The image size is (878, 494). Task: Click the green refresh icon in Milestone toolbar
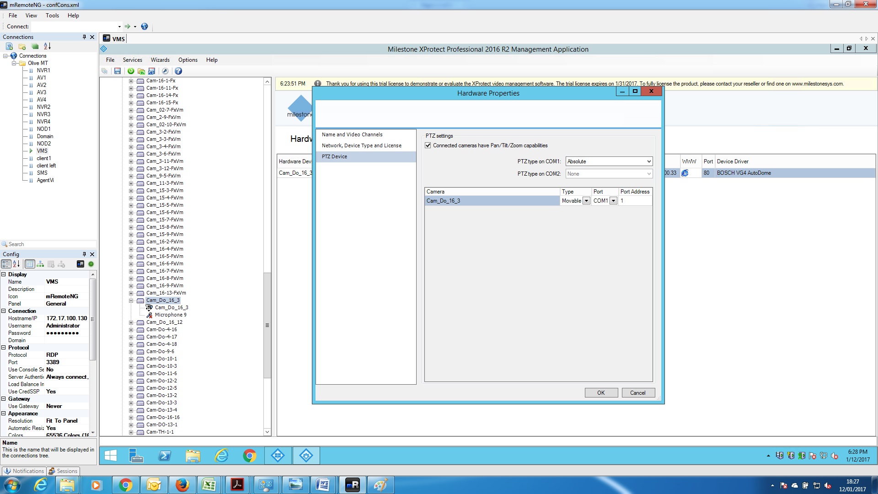click(131, 71)
